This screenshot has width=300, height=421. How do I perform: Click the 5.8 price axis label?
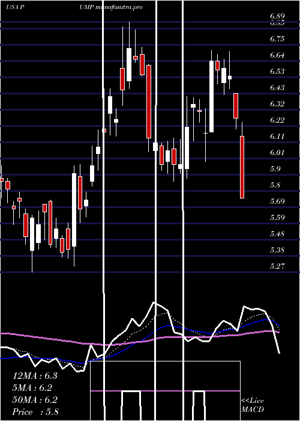point(275,185)
